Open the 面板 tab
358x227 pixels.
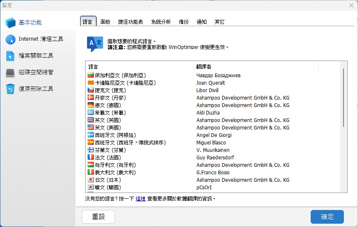pos(105,22)
